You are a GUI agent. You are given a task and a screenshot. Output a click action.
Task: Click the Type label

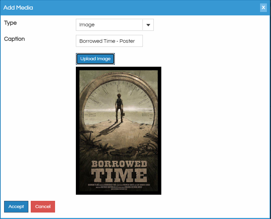[10, 23]
